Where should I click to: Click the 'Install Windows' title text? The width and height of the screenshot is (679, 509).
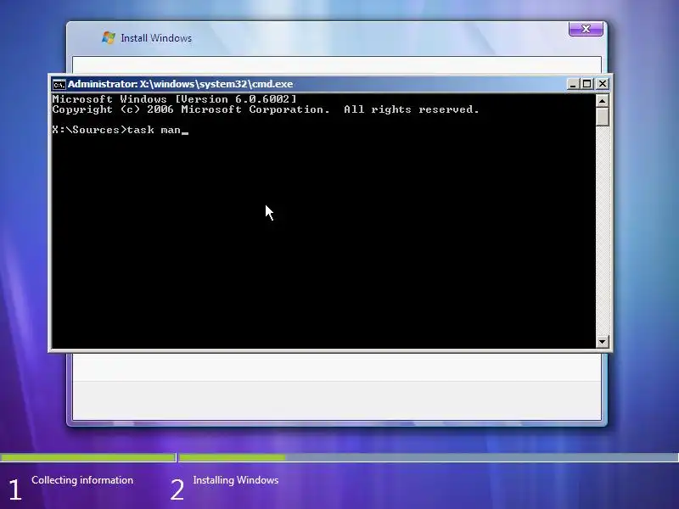click(156, 38)
